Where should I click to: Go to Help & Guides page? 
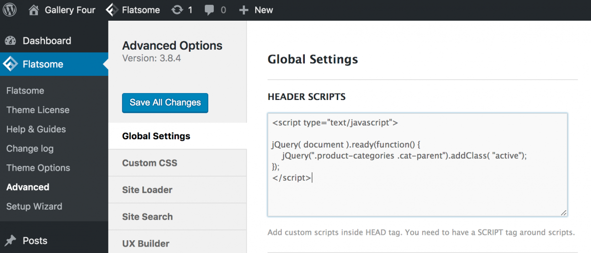(x=36, y=129)
